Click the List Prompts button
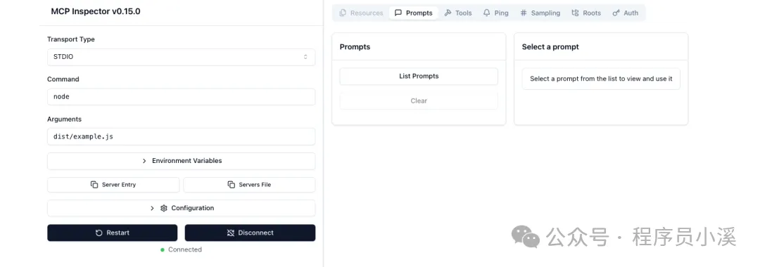The image size is (760, 267). click(419, 77)
